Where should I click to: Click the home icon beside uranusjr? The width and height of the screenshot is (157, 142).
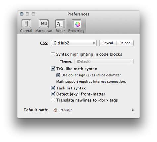point(55,110)
